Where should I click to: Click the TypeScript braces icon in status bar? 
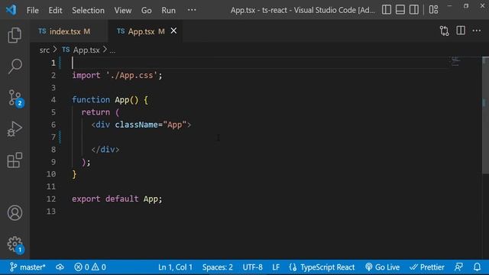(x=293, y=267)
